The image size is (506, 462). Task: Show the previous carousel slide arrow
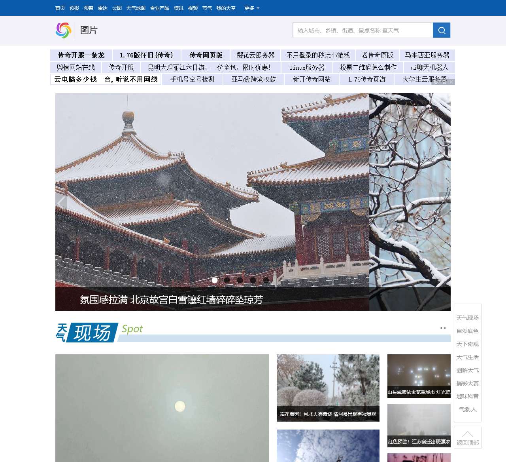coord(61,202)
